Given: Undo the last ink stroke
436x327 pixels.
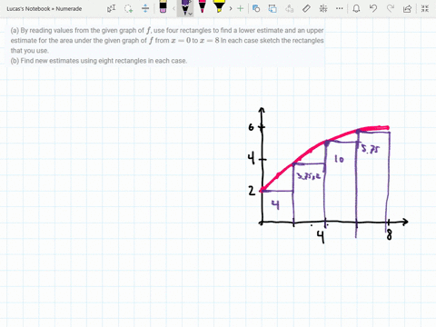Looking at the screenshot, I should 373,8.
